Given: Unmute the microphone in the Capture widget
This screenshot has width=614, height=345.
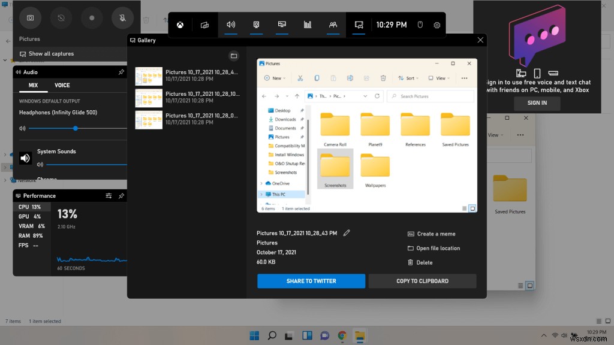Looking at the screenshot, I should [x=122, y=18].
